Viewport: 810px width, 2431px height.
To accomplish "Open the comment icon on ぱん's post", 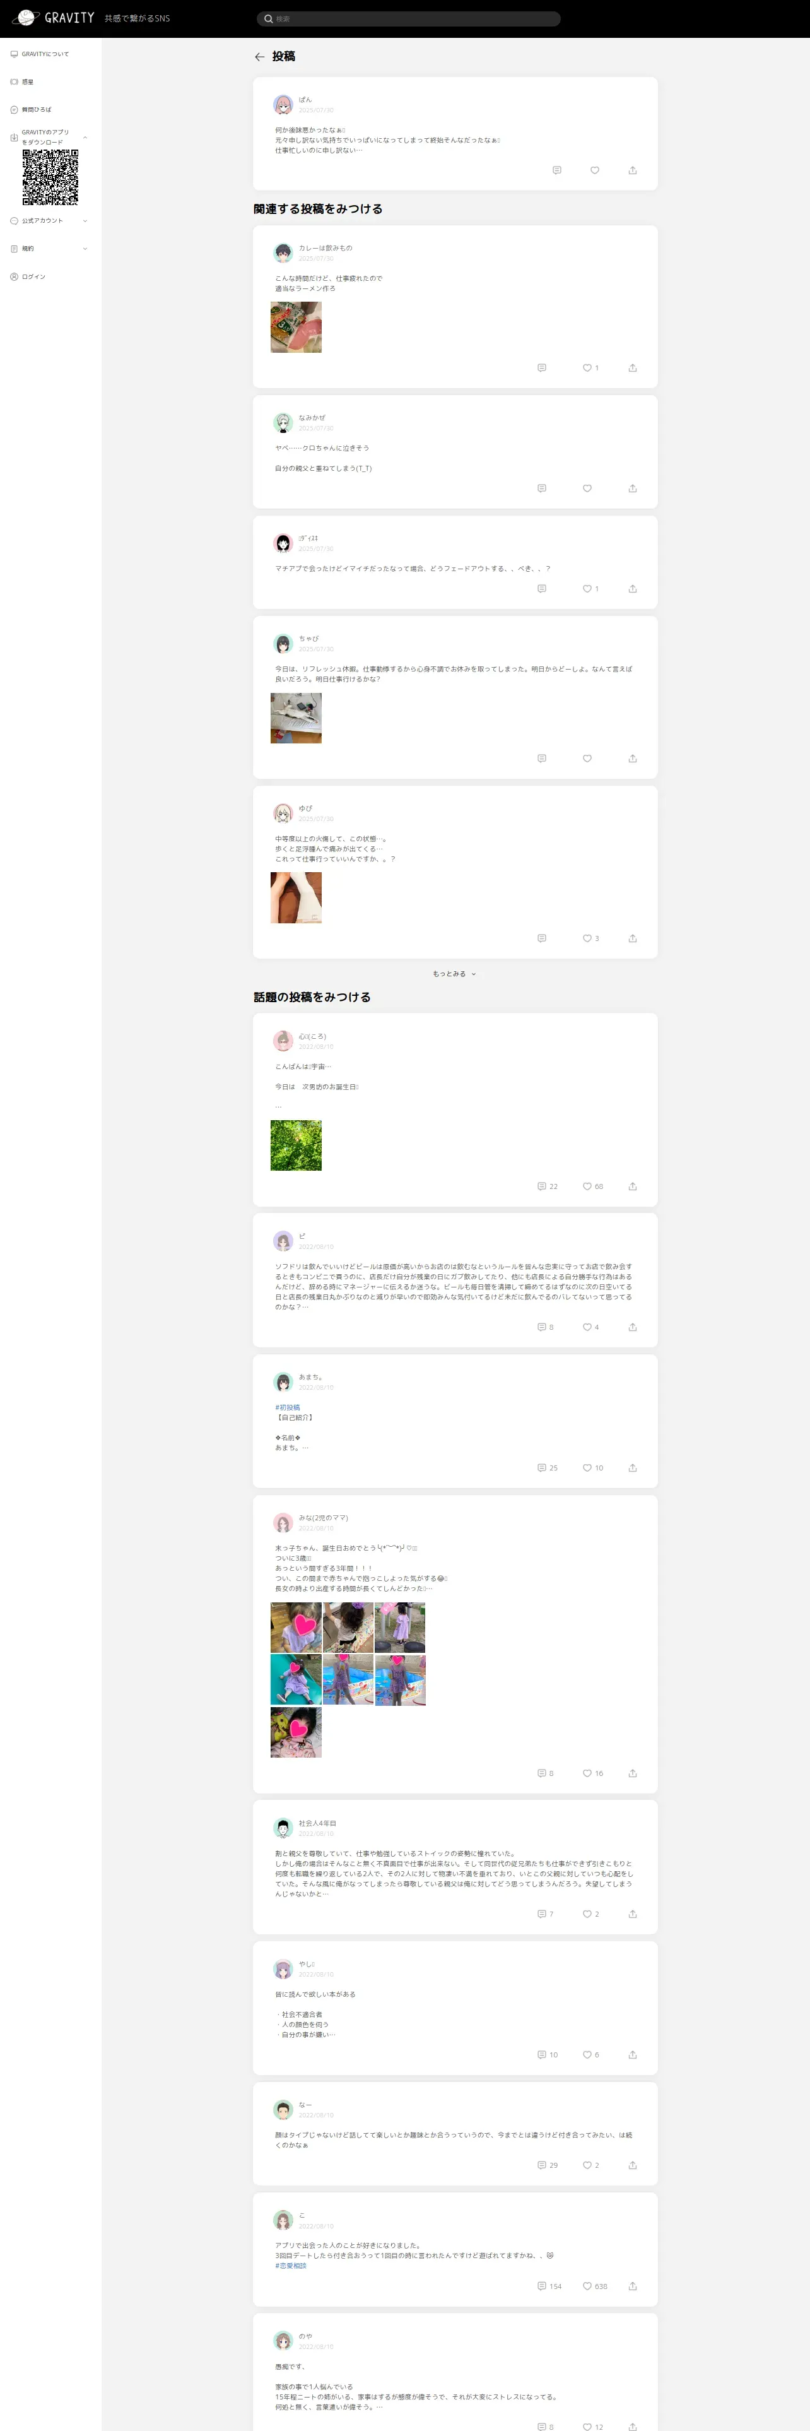I will pos(556,171).
